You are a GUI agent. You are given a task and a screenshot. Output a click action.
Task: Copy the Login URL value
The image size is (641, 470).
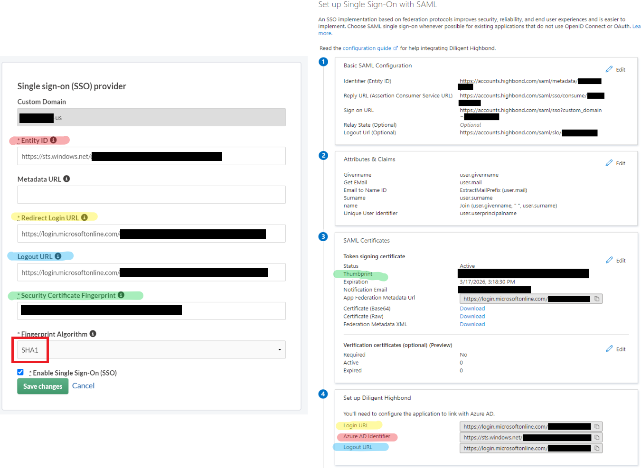(597, 427)
